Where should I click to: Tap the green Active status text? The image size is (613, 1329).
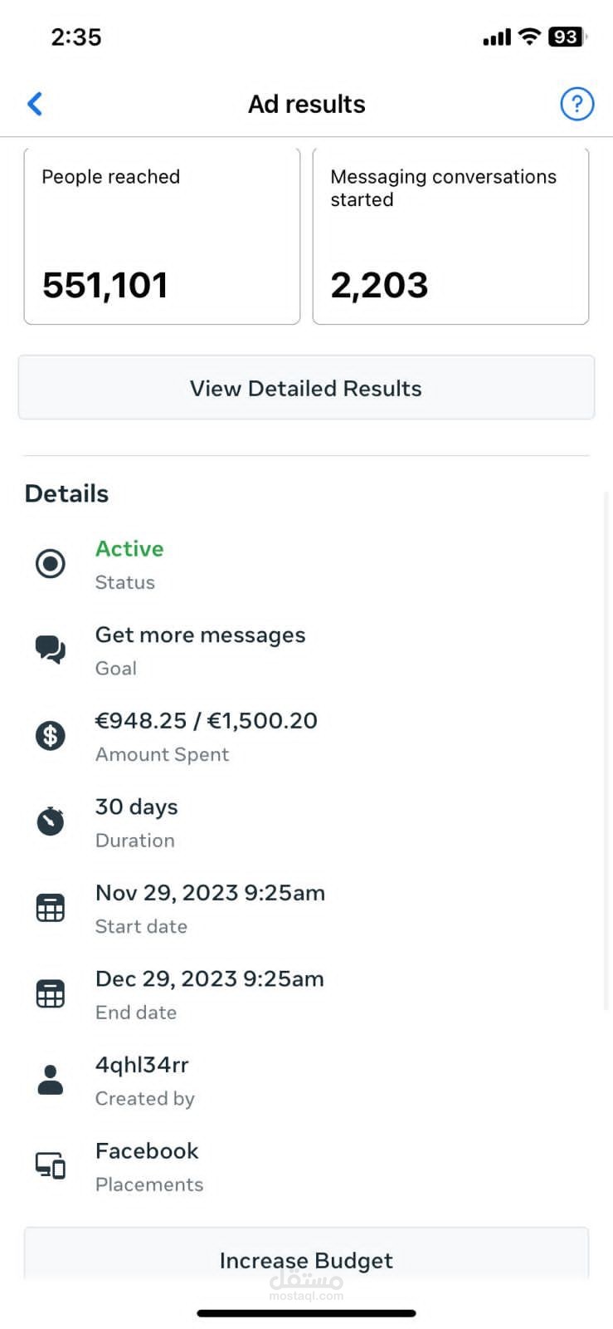click(129, 549)
